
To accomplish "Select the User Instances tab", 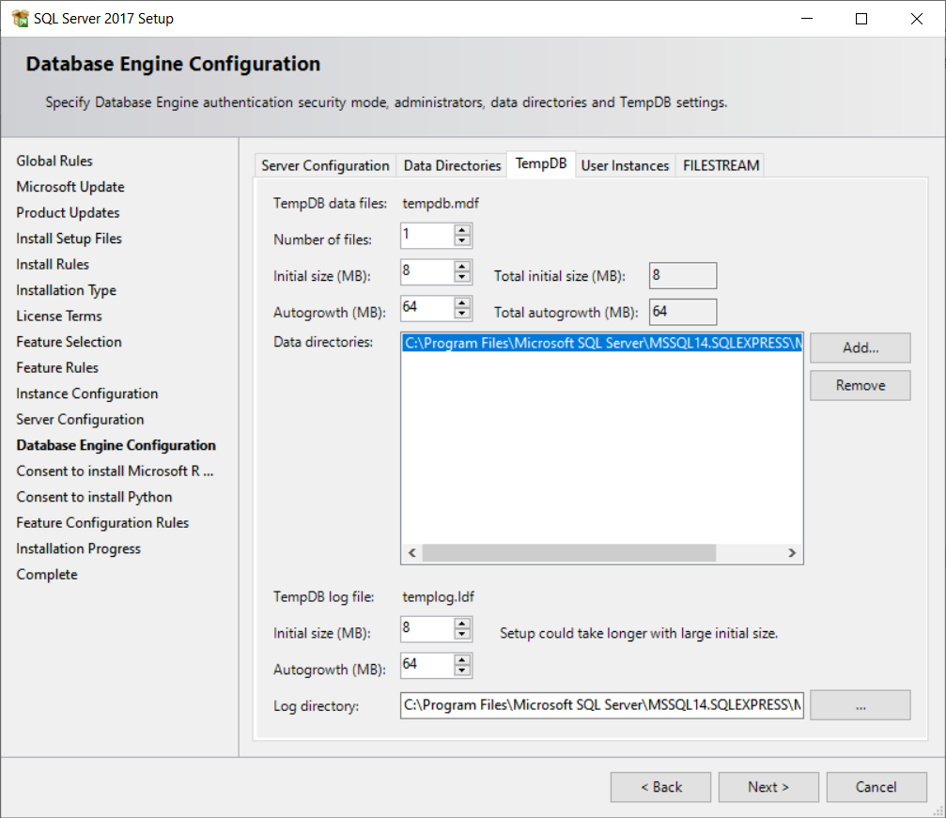I will pos(625,165).
